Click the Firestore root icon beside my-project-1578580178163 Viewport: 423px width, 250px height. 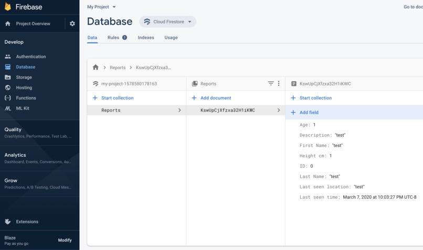[96, 83]
